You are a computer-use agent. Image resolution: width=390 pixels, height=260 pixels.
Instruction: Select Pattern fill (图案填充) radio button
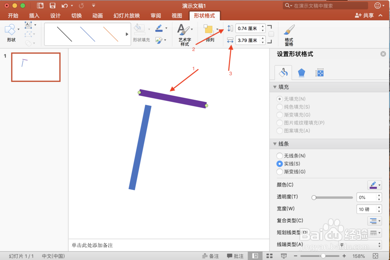(280, 131)
